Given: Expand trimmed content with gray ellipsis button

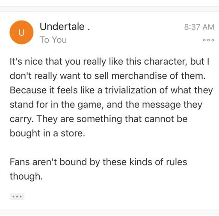Looking at the screenshot, I should click(x=17, y=196).
